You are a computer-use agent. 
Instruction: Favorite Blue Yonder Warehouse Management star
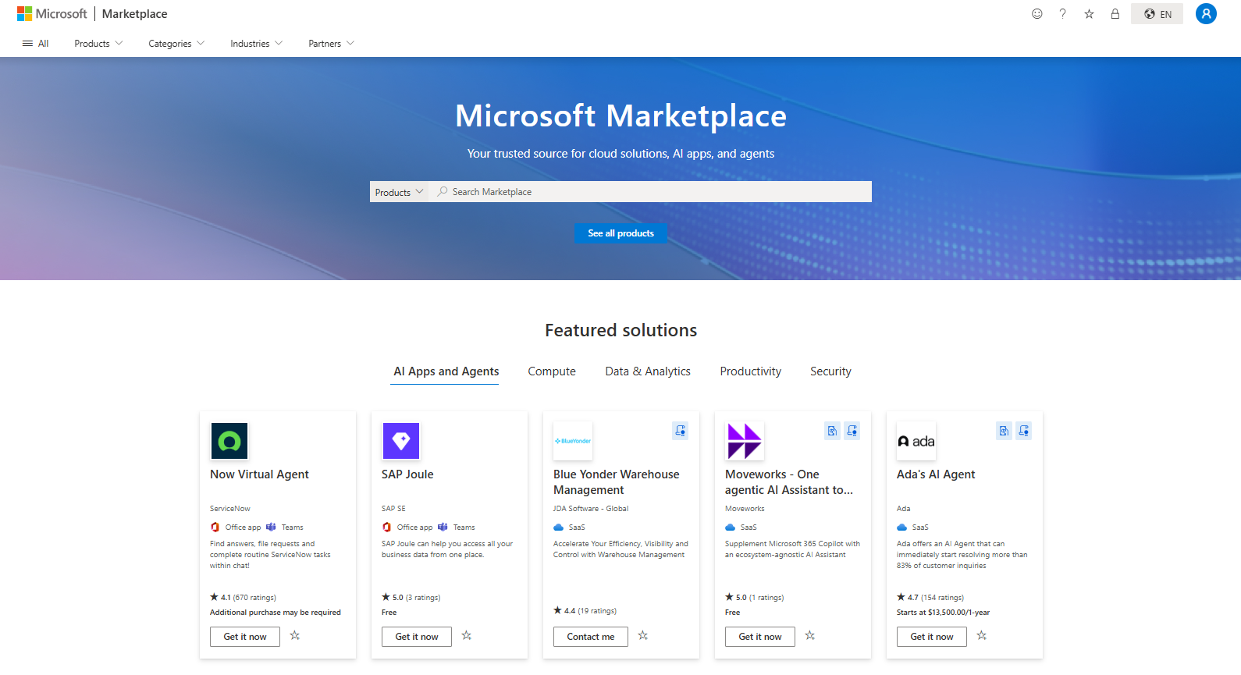point(643,636)
